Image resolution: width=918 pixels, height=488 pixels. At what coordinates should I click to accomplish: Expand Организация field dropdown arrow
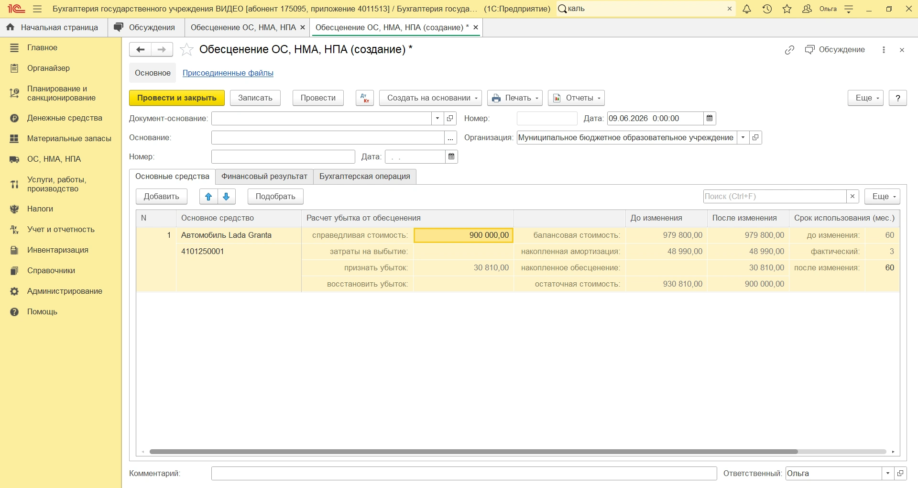743,138
